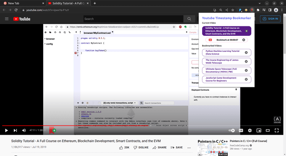286x156 pixels.
Task: Switch to the New Tab browser tab
Action: (23, 3)
